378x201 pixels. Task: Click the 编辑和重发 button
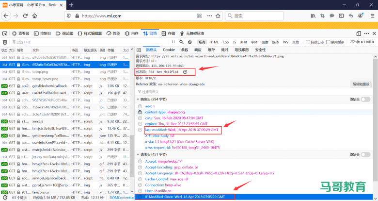(x=361, y=84)
